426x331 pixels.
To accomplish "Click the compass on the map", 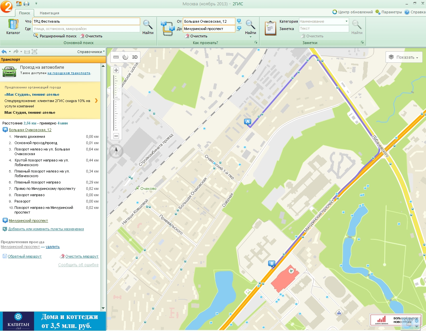I will pyautogui.click(x=116, y=151).
